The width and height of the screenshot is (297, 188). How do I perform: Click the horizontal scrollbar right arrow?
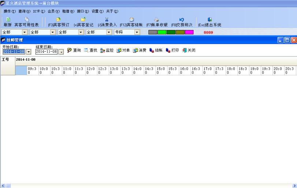click(x=294, y=186)
